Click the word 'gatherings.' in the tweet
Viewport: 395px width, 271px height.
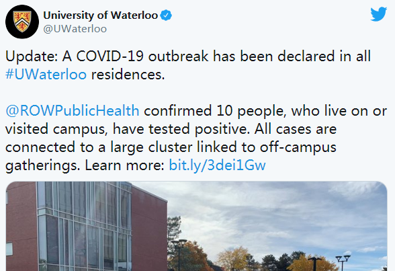point(42,166)
